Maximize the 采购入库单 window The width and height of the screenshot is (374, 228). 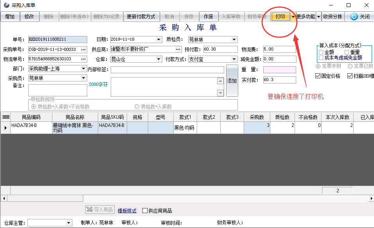pos(349,5)
